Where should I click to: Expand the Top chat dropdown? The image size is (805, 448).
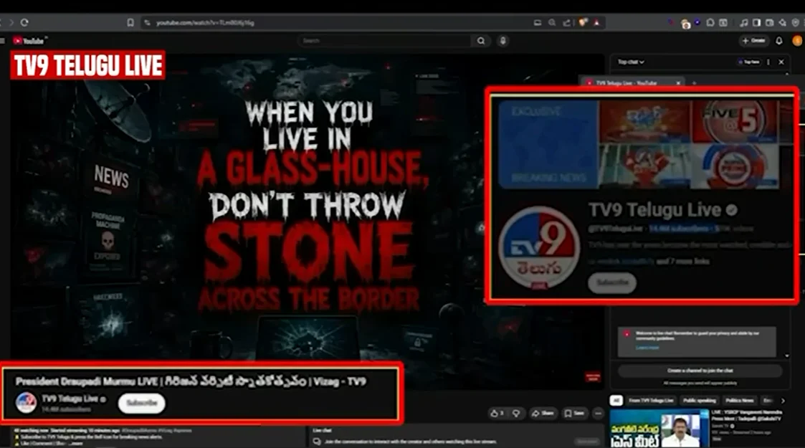(630, 62)
